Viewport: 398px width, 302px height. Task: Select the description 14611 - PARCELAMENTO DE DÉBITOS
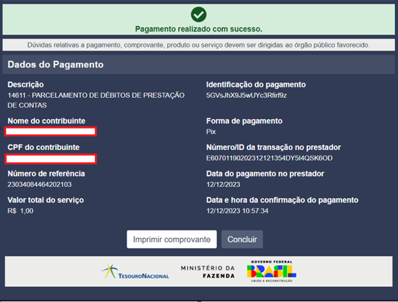(96, 100)
